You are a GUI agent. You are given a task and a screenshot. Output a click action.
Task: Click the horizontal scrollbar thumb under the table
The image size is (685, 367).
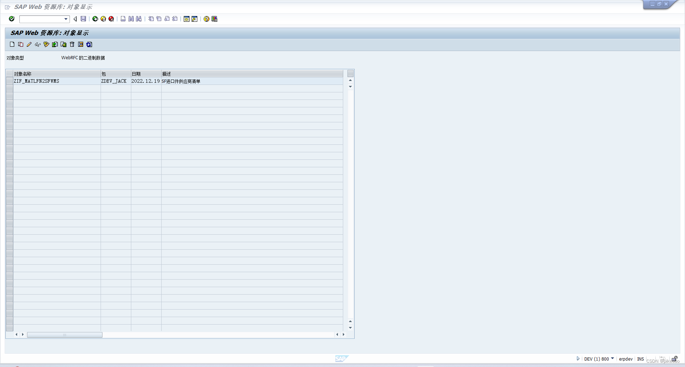(x=65, y=335)
